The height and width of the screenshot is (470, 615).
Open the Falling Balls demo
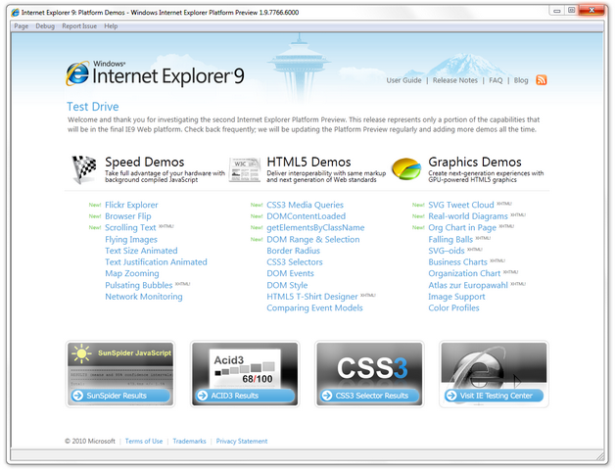[x=450, y=239]
